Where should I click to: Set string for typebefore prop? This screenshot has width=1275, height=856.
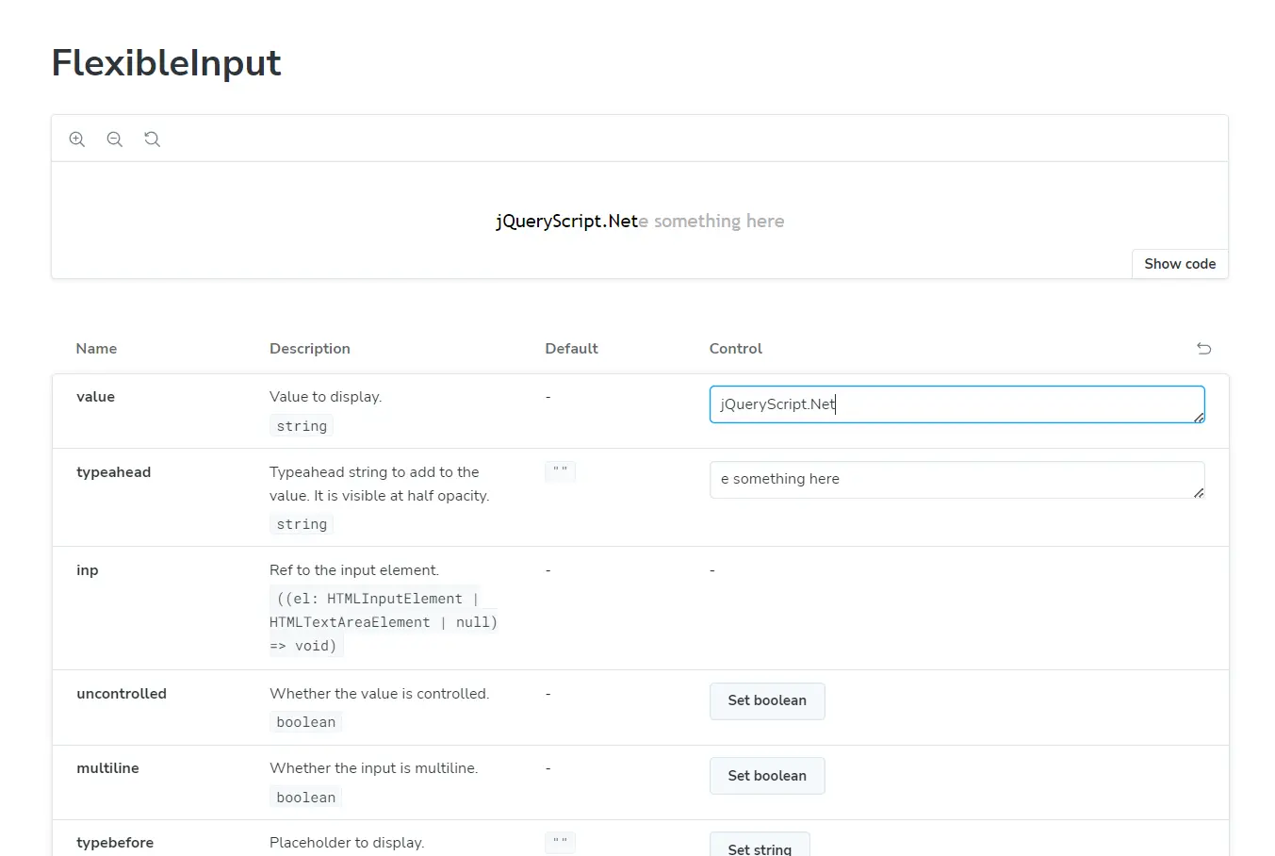click(760, 845)
